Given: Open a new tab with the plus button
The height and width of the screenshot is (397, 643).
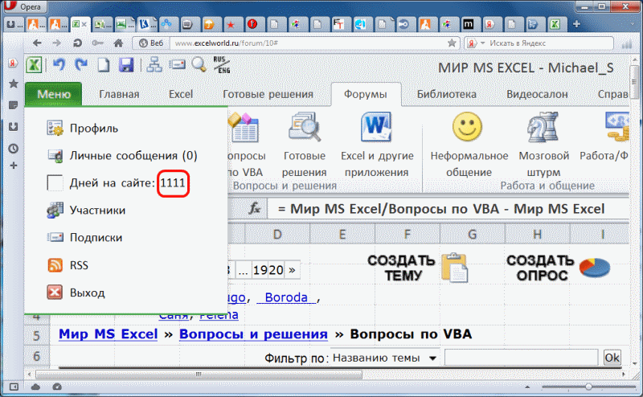Looking at the screenshot, I should coord(576,24).
